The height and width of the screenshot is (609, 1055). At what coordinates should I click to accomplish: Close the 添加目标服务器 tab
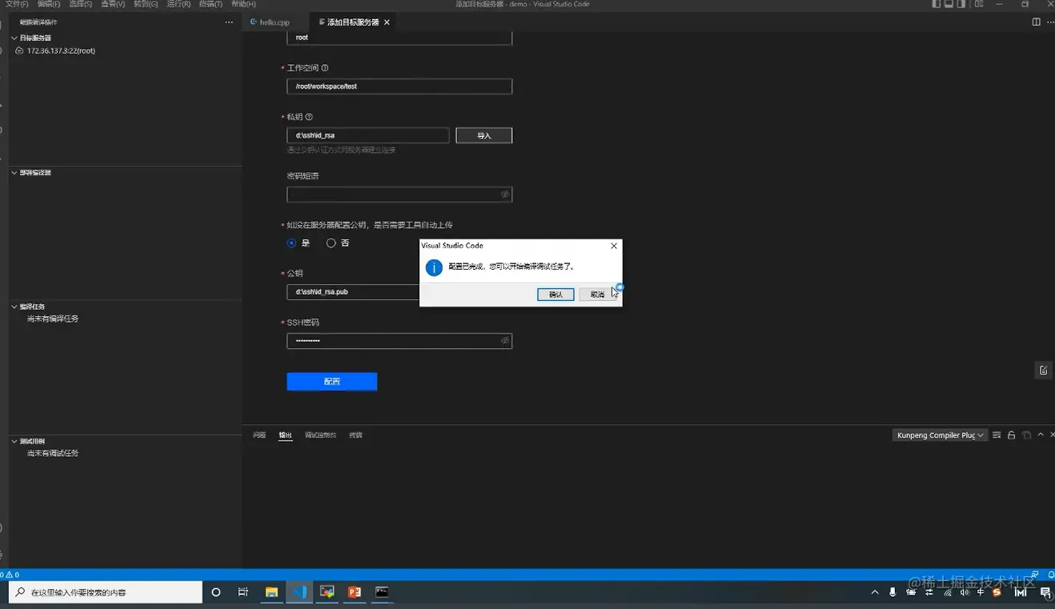(387, 22)
